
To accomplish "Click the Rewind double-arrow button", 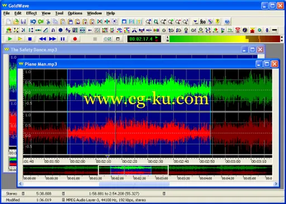I will pos(42,39).
